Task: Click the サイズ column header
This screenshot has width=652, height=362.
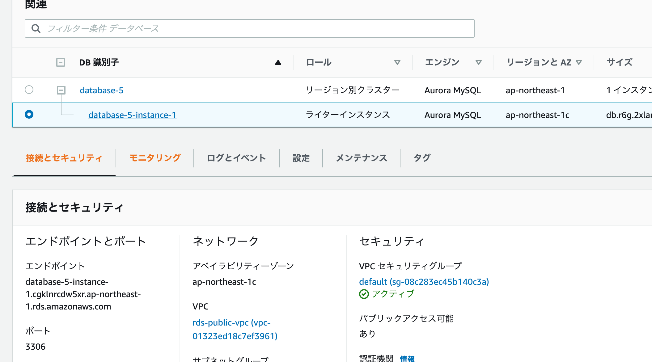Action: [x=620, y=62]
